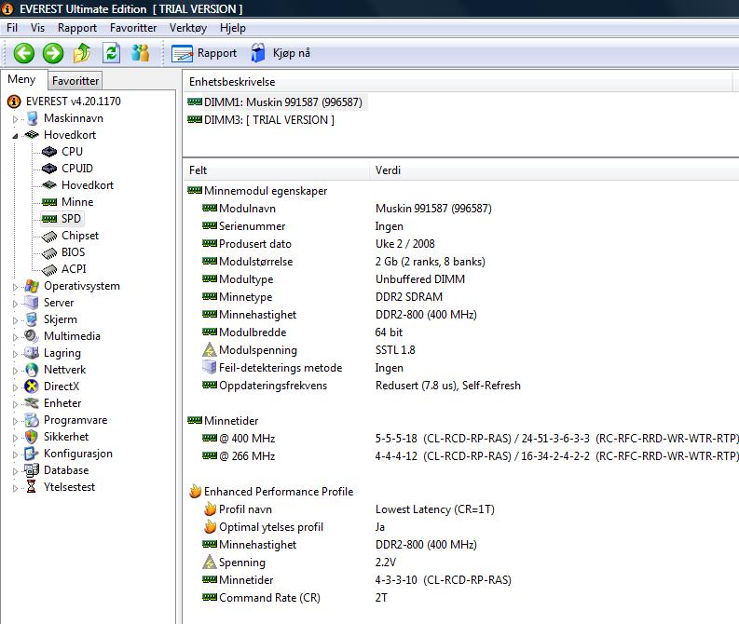
Task: Click the Sikkerhet shield icon
Action: pyautogui.click(x=32, y=437)
